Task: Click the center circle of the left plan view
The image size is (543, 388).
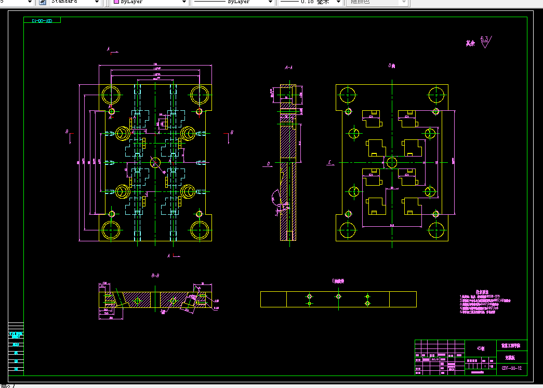Action: [155, 162]
